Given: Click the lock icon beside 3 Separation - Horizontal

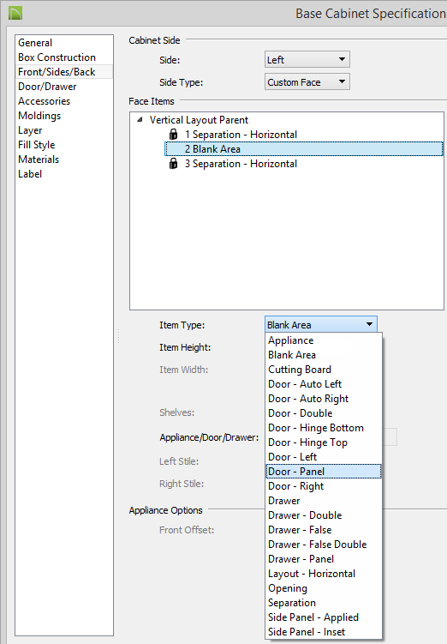Looking at the screenshot, I should coord(174,164).
